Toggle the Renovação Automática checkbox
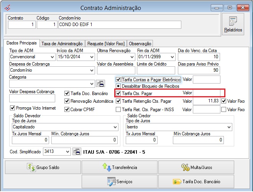The width and height of the screenshot is (253, 192). [x=67, y=101]
